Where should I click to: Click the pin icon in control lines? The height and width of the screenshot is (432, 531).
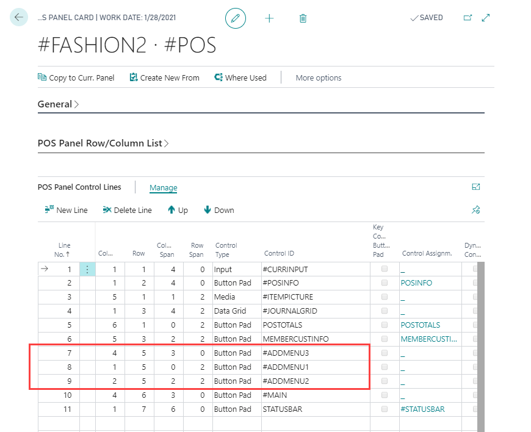pyautogui.click(x=476, y=210)
